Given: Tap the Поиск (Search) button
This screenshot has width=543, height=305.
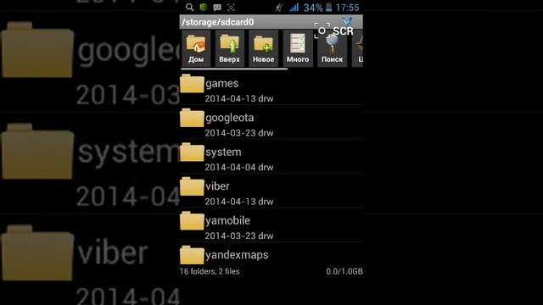Looking at the screenshot, I should [332, 48].
